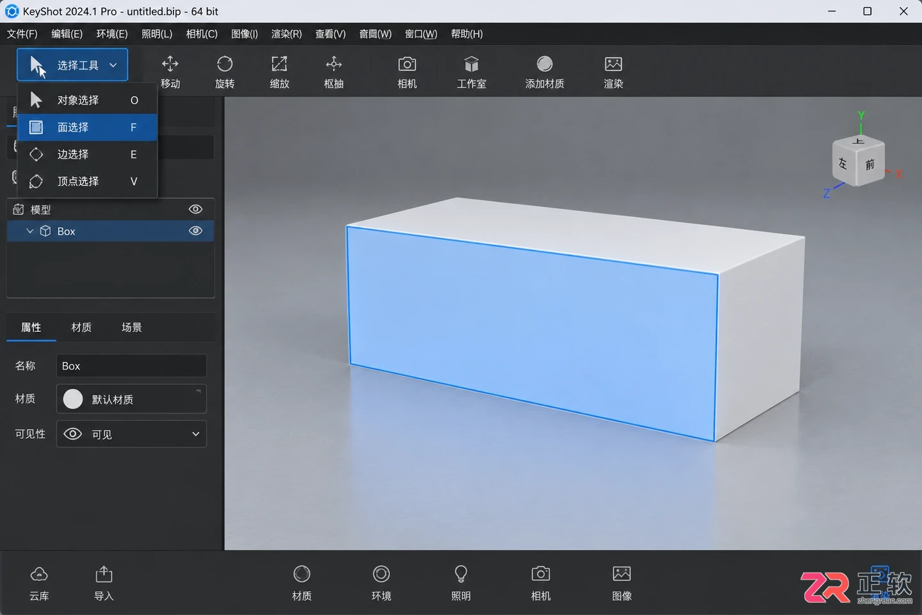Click the 添加材质 (Add Material) icon
922x615 pixels.
545,64
